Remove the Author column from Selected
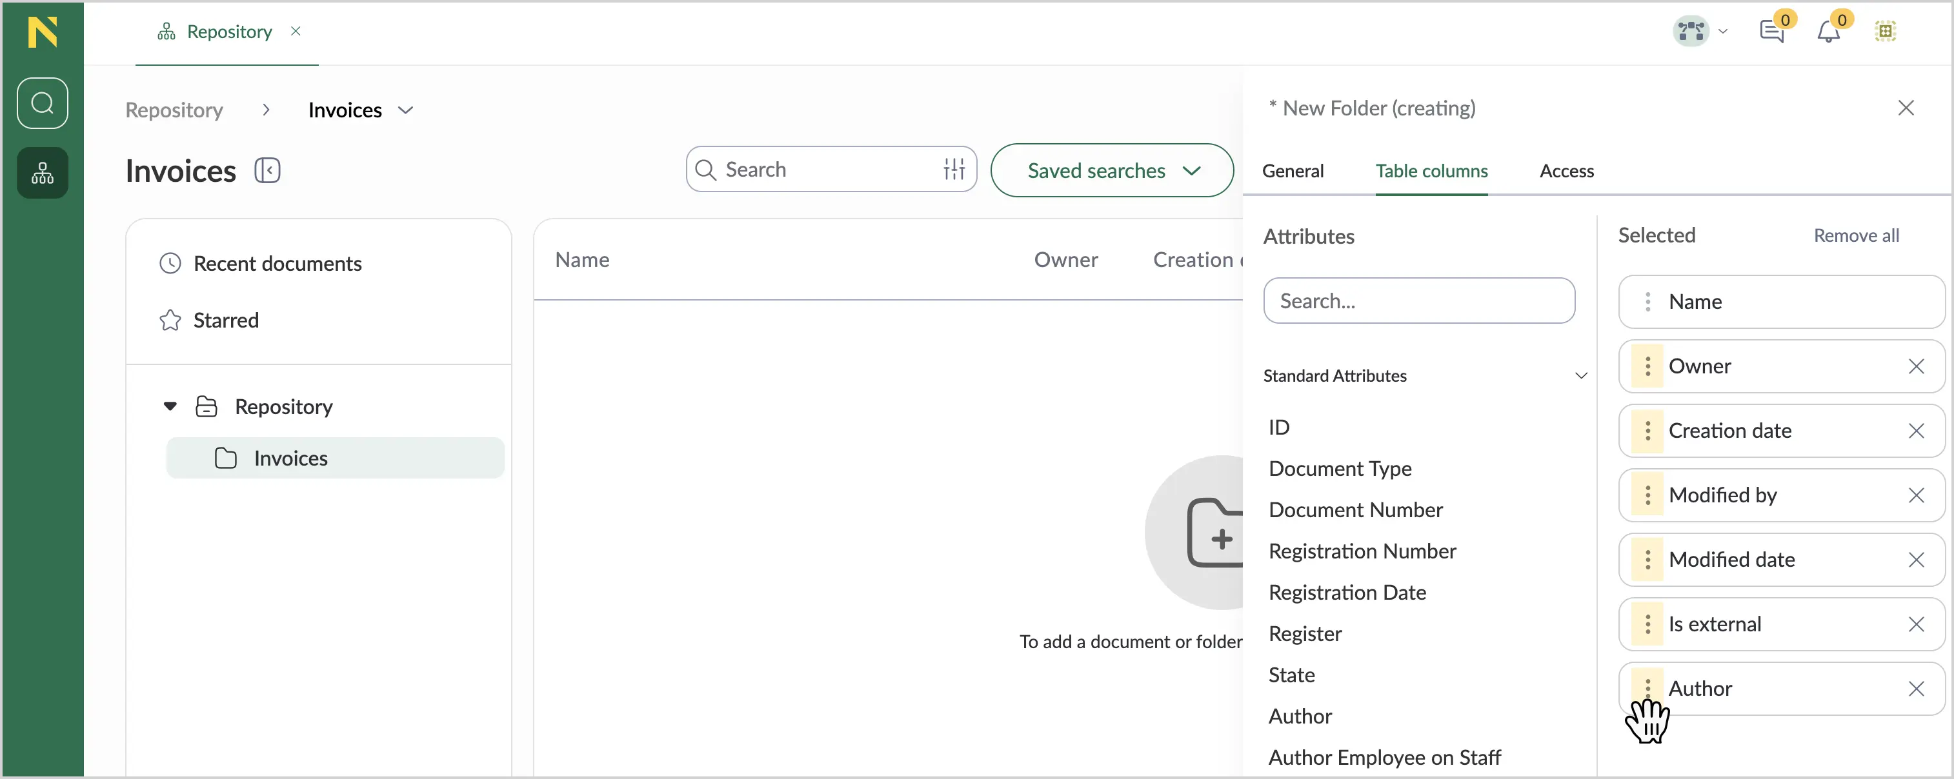The width and height of the screenshot is (1954, 779). click(1916, 688)
